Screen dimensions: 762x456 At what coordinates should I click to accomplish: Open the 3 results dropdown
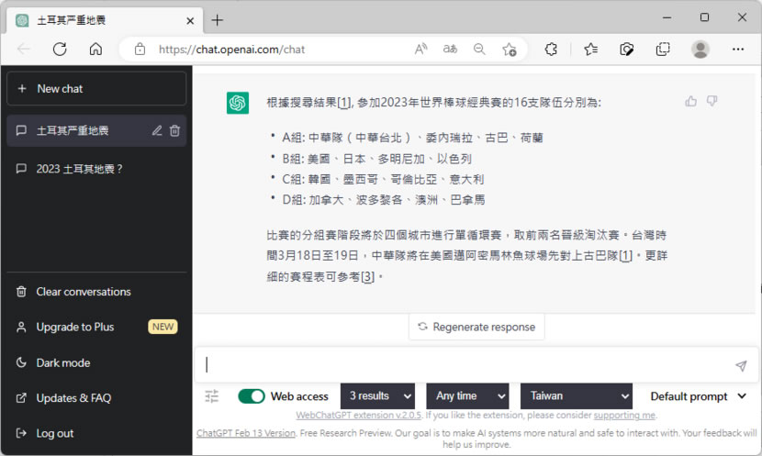point(377,396)
